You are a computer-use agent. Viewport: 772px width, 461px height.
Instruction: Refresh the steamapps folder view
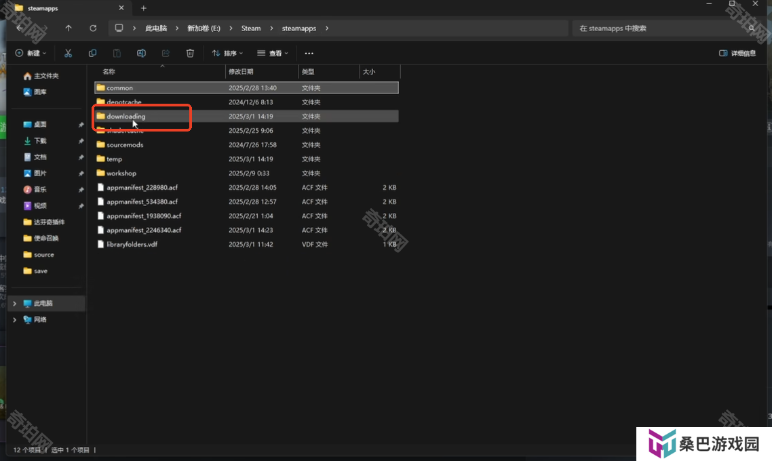tap(92, 28)
